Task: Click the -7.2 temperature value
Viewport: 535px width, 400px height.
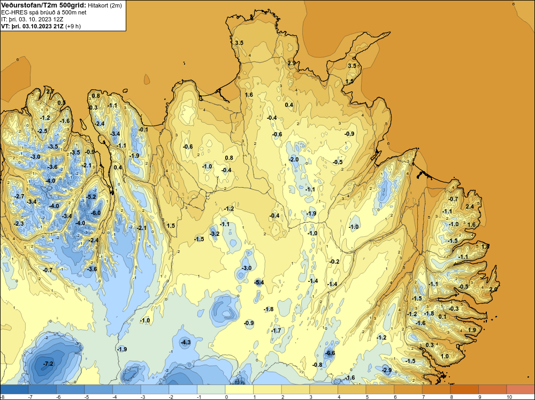Action: tap(48, 364)
